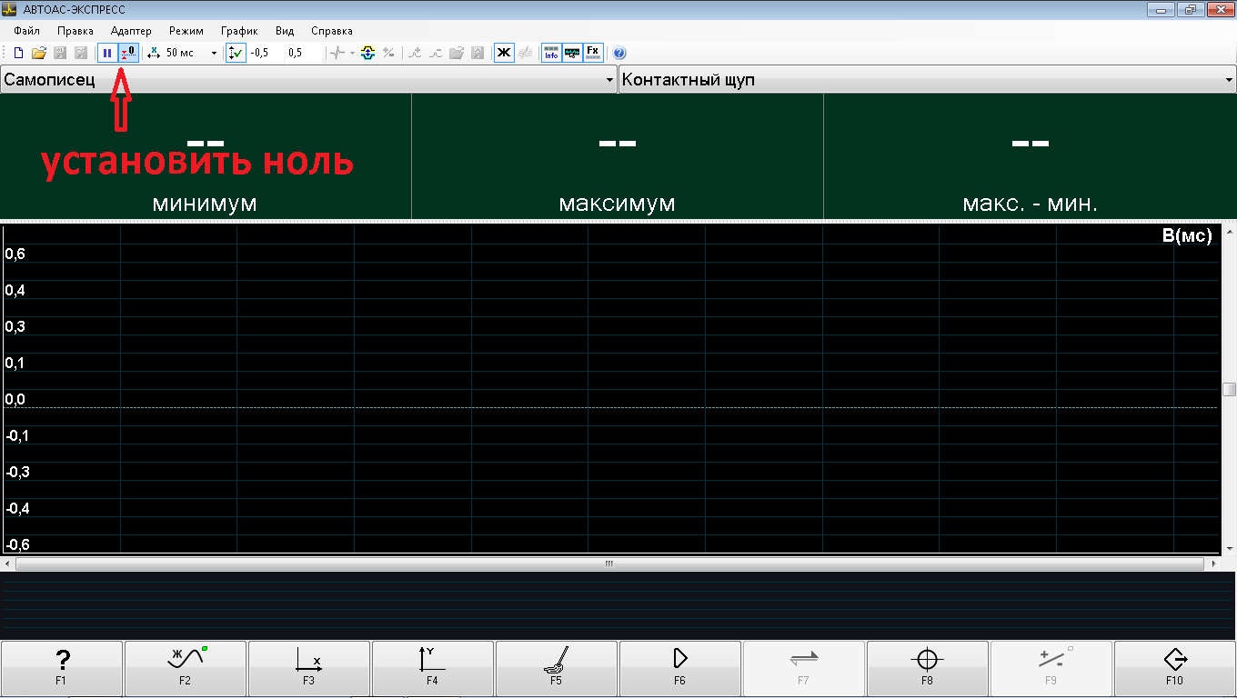Image resolution: width=1237 pixels, height=698 pixels.
Task: Click the -0,5 lower range field
Action: coord(265,53)
